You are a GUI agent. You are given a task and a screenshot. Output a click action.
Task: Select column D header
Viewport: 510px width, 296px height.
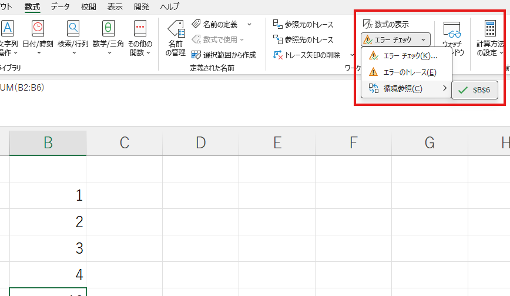(x=201, y=143)
